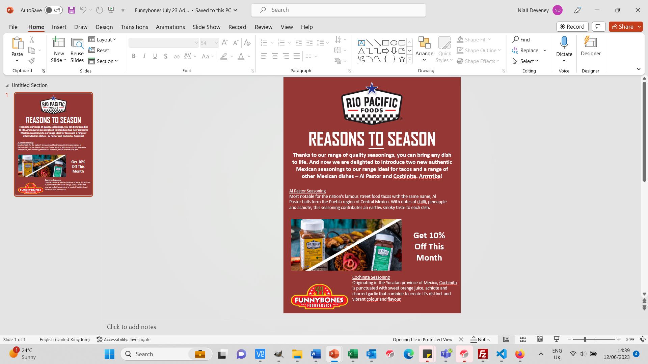This screenshot has height=364, width=648.
Task: Click the Search box in title bar
Action: click(x=338, y=10)
